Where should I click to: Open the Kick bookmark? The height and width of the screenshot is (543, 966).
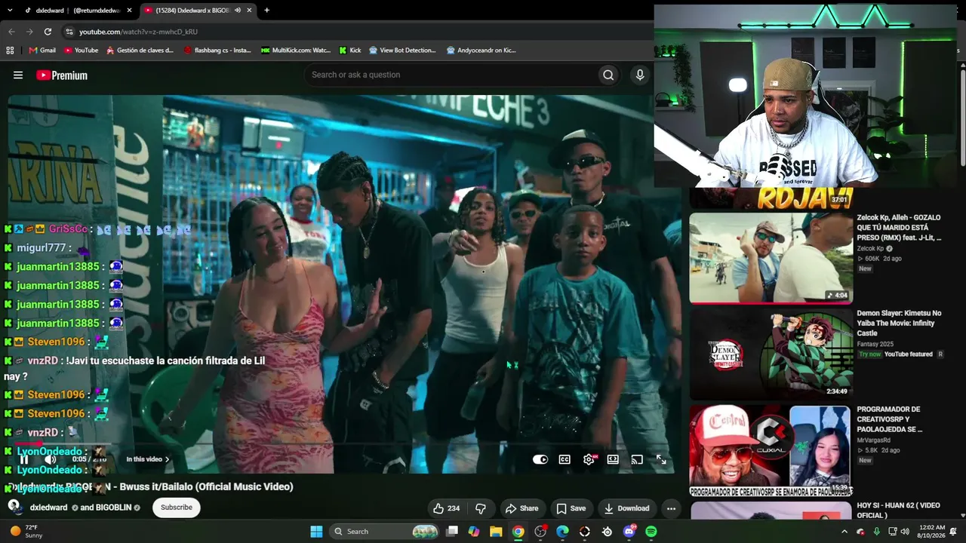(x=350, y=51)
